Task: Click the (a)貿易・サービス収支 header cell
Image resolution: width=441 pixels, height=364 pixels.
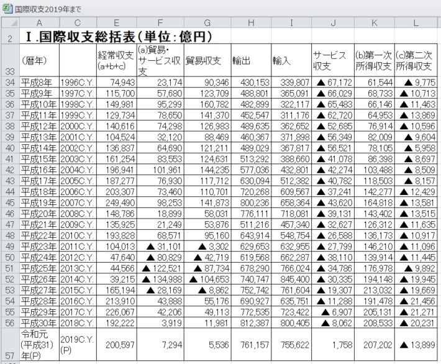Action: tap(160, 60)
